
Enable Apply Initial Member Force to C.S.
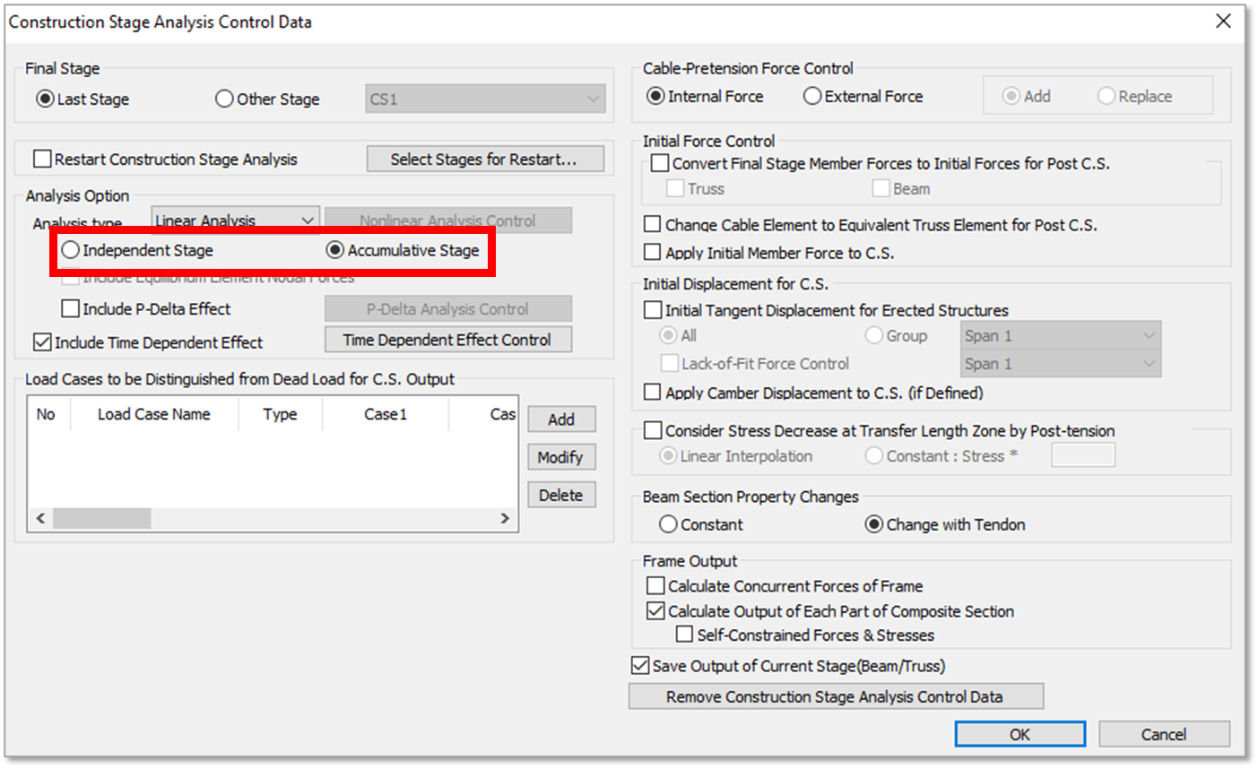[653, 253]
